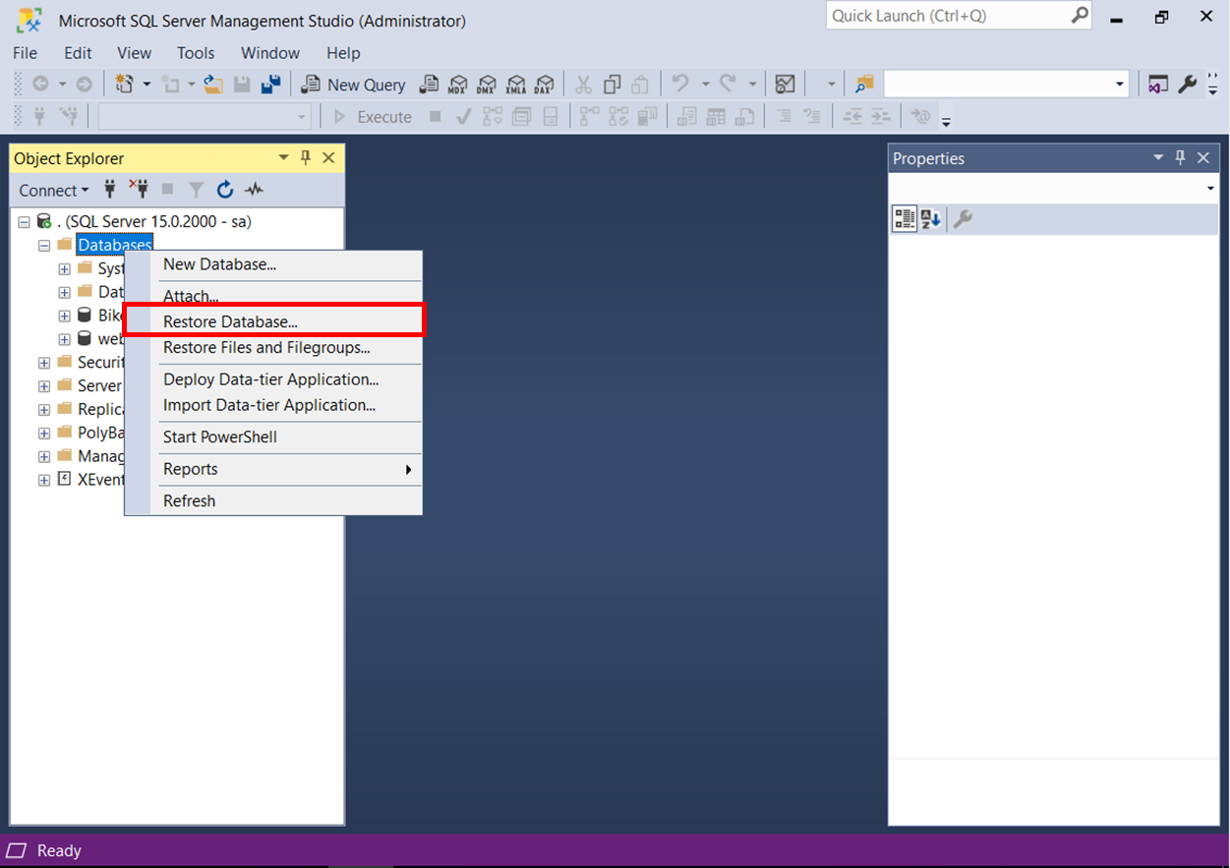Viewport: 1230px width, 868px height.
Task: Open the Find combo box dropdown in toolbar
Action: tap(1120, 85)
